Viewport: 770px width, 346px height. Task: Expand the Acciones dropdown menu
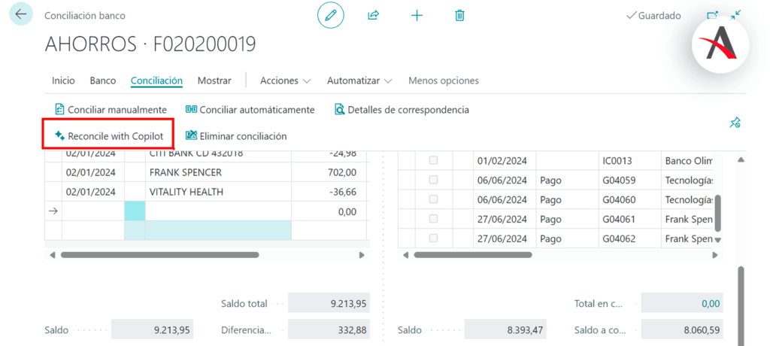pyautogui.click(x=285, y=80)
